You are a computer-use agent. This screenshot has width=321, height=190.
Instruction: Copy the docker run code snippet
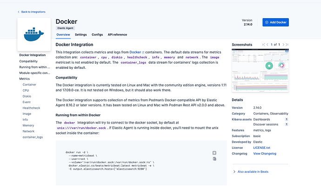click(214, 159)
